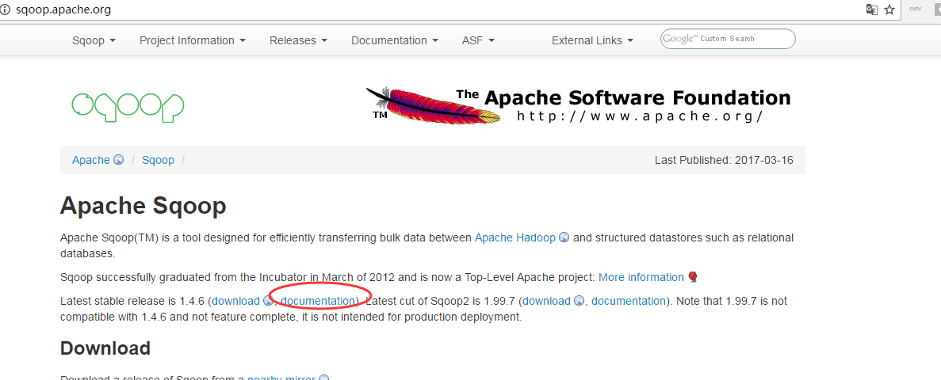Click the icon after More information

pyautogui.click(x=693, y=277)
